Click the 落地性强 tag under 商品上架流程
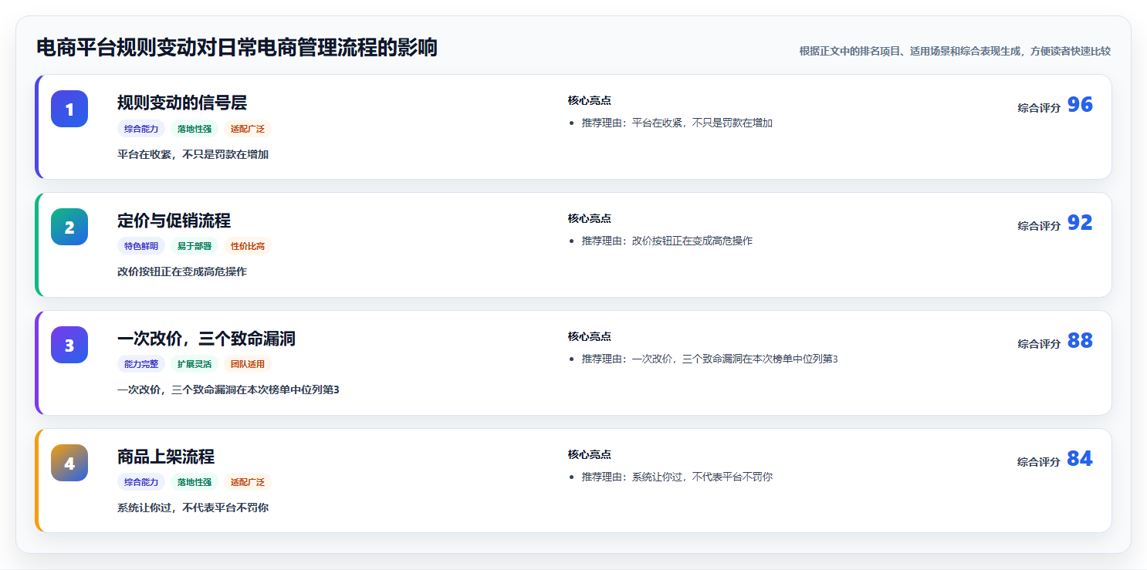The image size is (1147, 570). 195,483
